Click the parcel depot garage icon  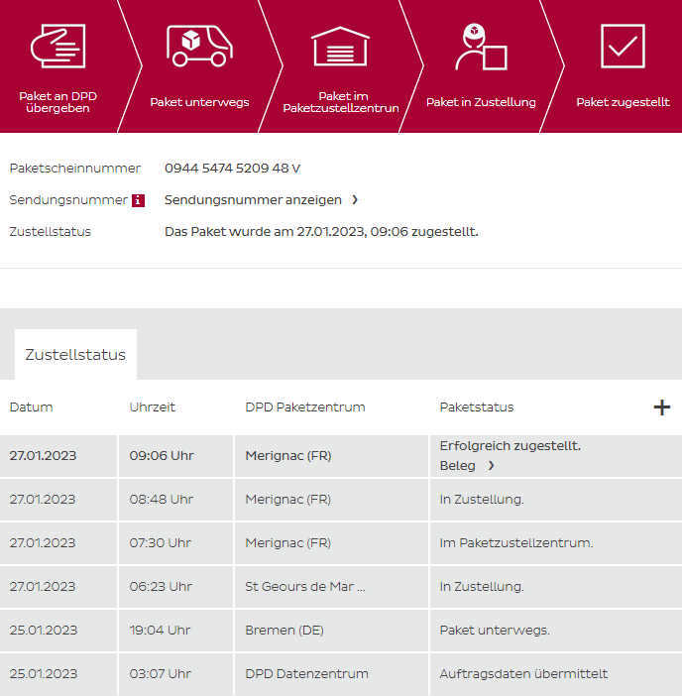coord(340,46)
